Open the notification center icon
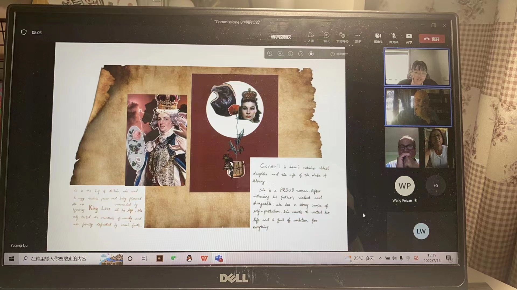The image size is (517, 290). (x=449, y=258)
